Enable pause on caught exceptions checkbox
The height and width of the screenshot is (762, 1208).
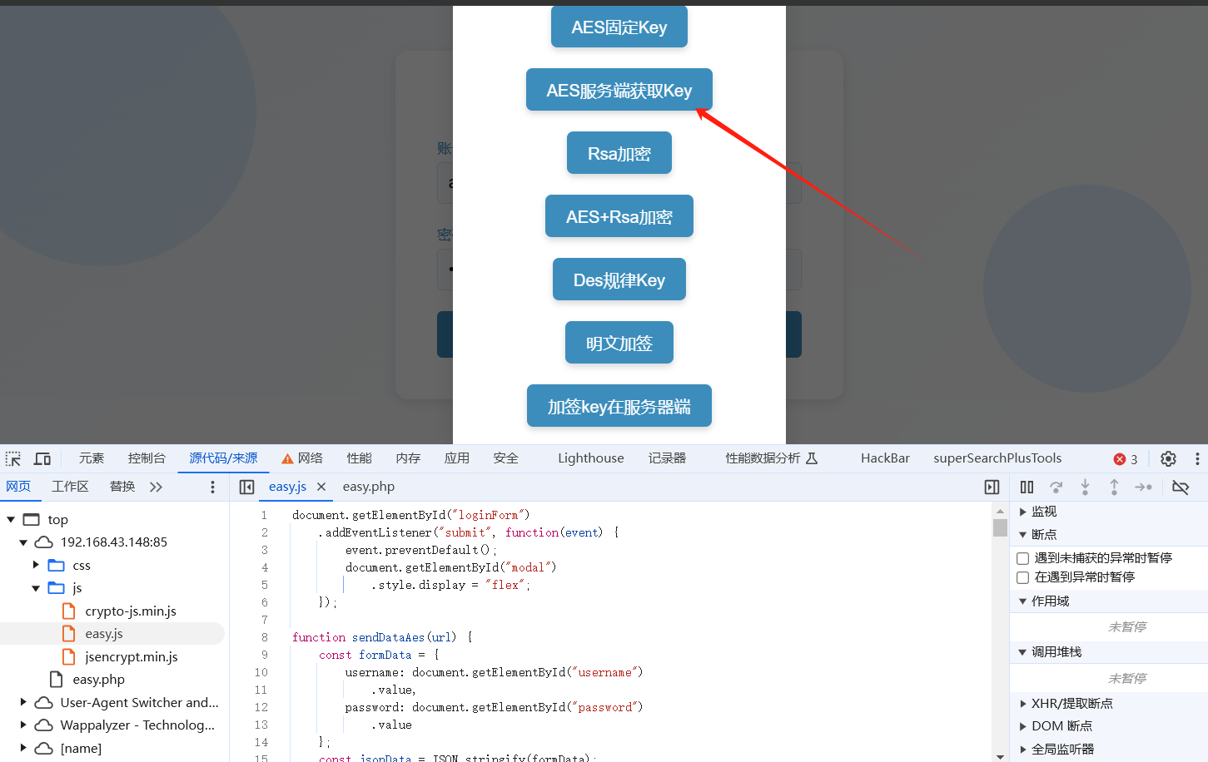(x=1023, y=577)
